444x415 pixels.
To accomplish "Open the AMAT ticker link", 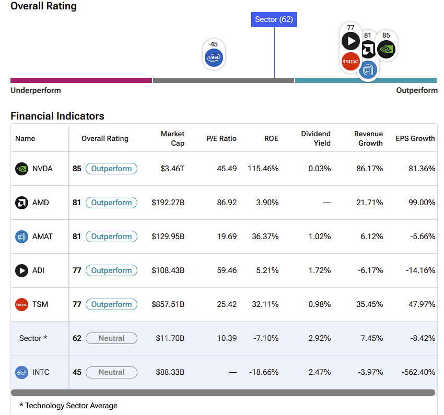I will pyautogui.click(x=42, y=236).
